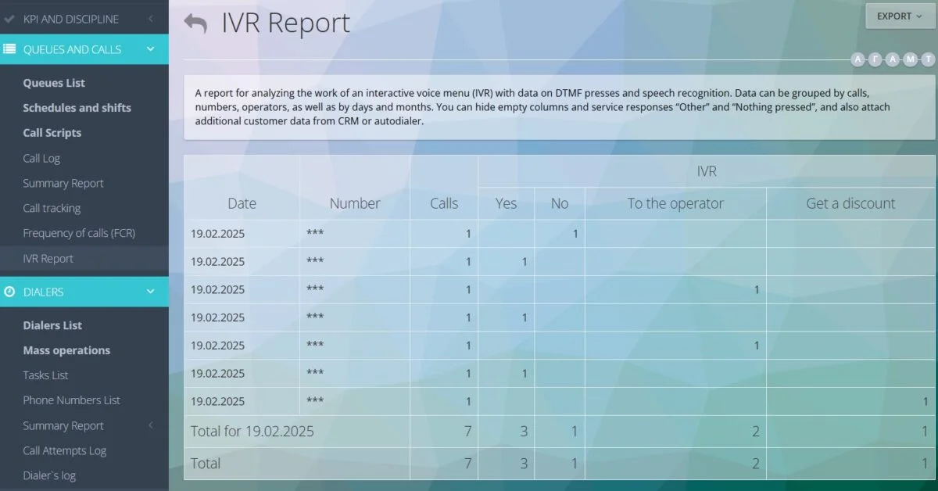This screenshot has width=938, height=491.
Task: Click the round A icon between Г and M
Action: 893,59
